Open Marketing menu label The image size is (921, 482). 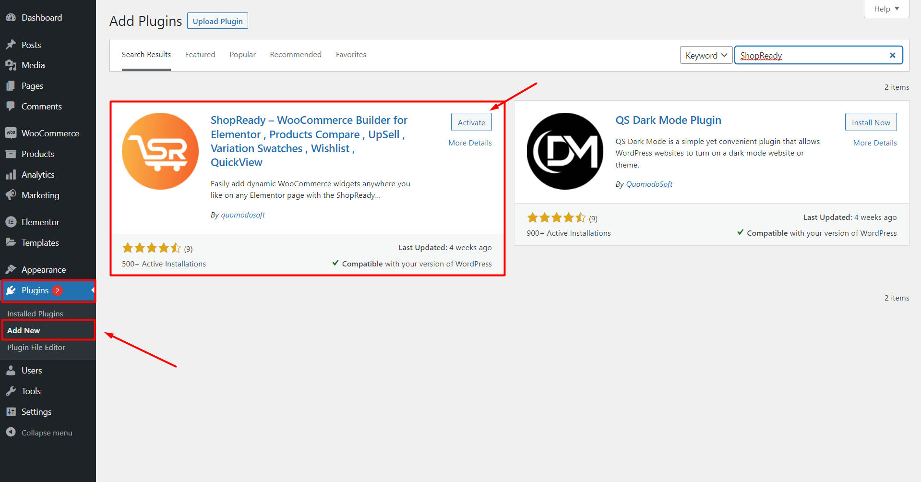(40, 195)
